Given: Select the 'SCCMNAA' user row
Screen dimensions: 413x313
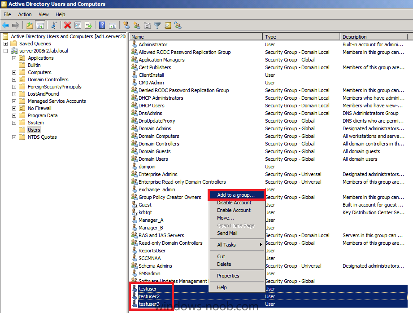Looking at the screenshot, I should click(x=269, y=258).
